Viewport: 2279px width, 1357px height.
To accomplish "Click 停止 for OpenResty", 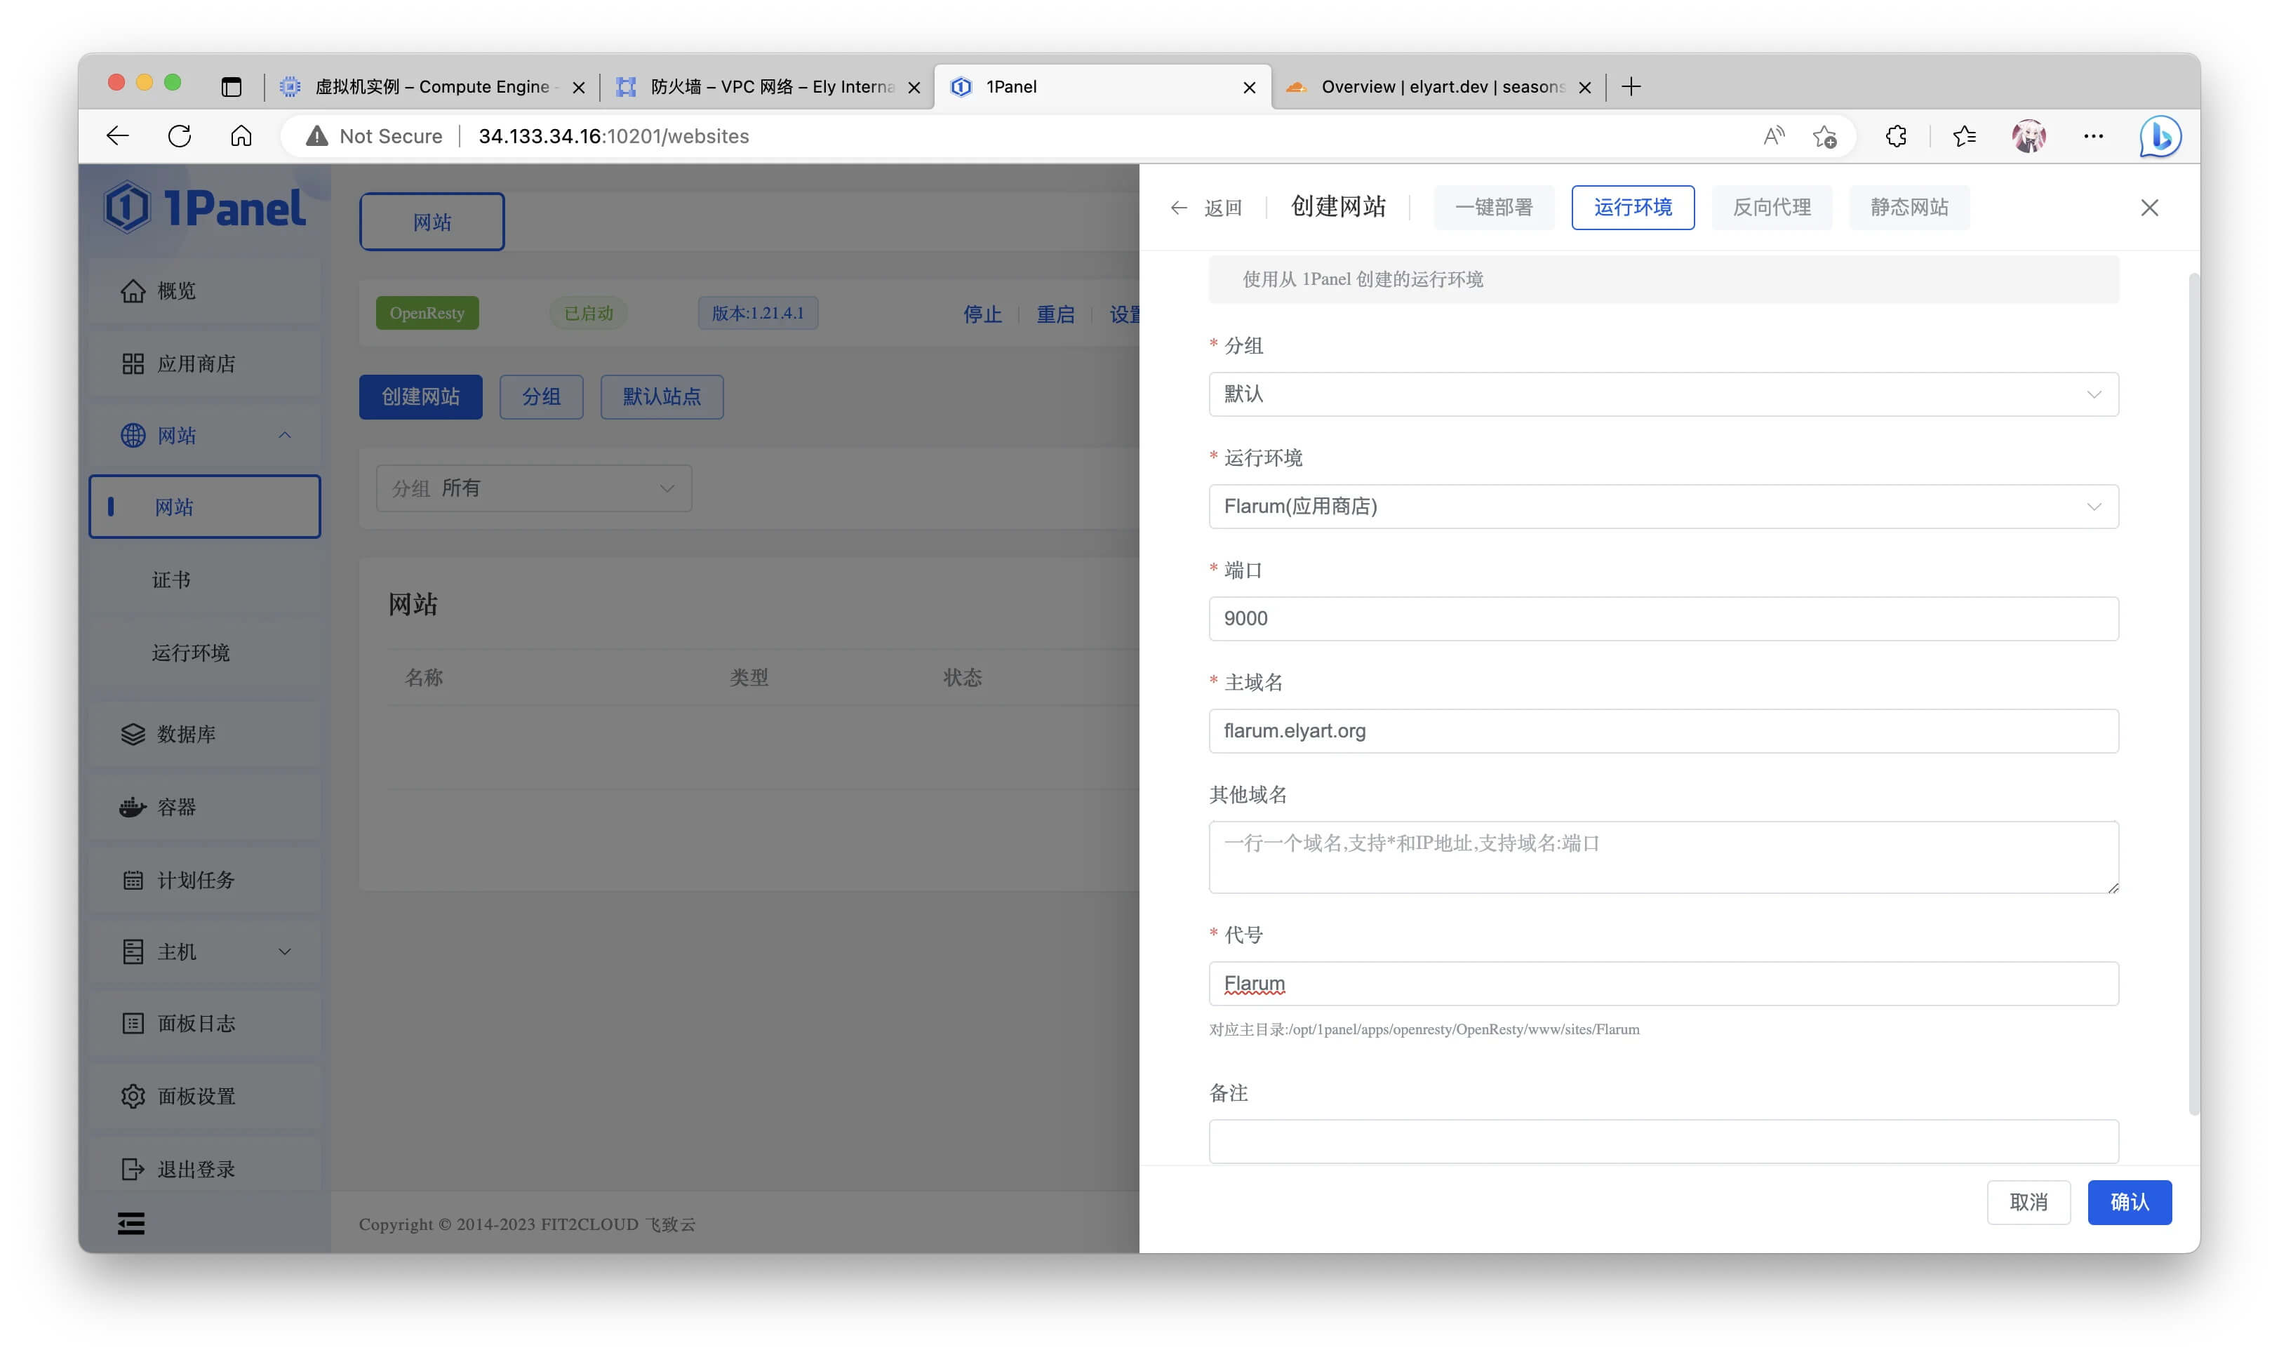I will [x=982, y=314].
